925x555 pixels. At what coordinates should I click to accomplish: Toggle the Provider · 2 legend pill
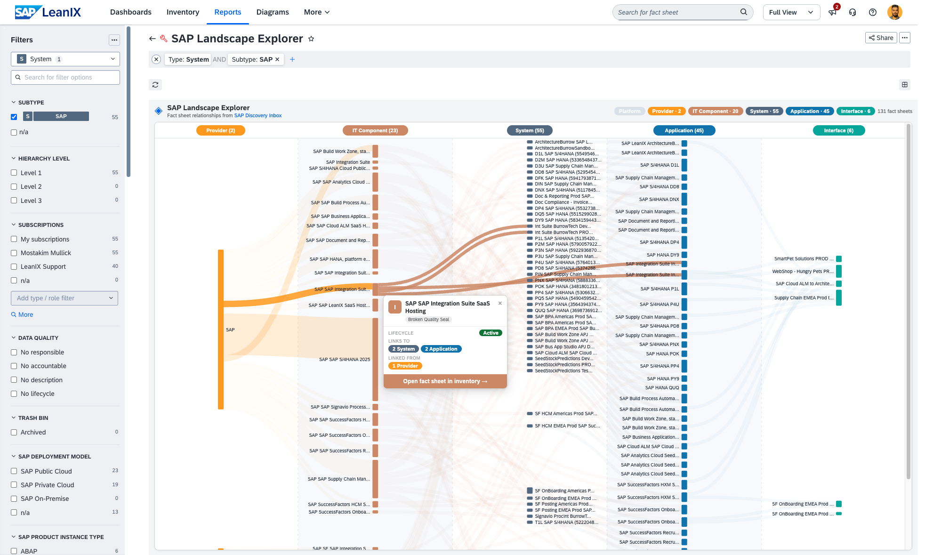tap(667, 111)
